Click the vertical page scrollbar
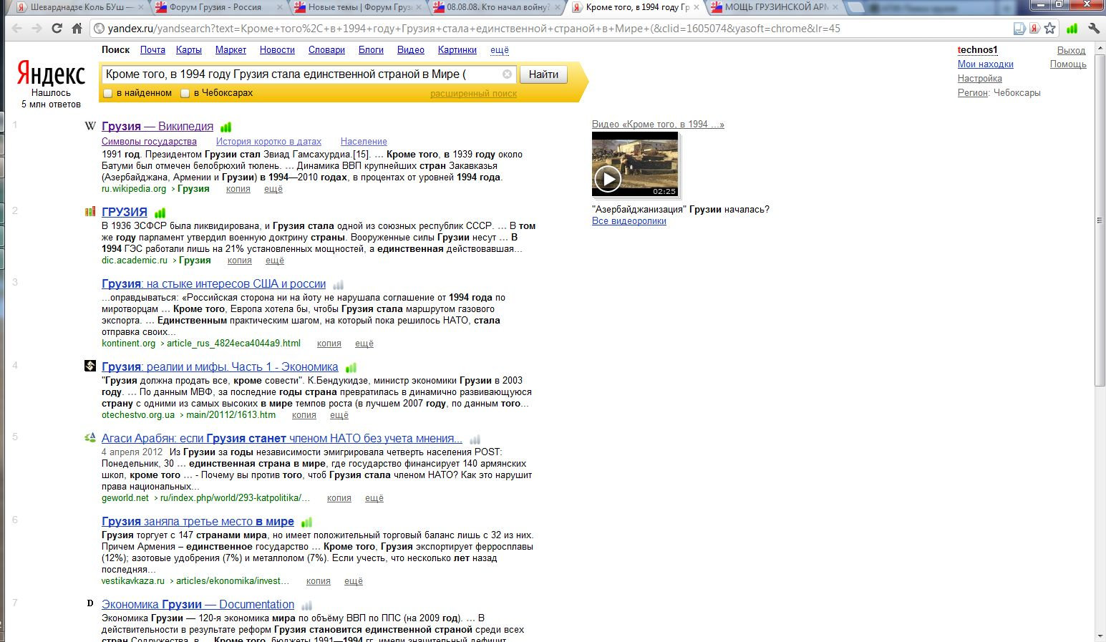 (x=1100, y=215)
